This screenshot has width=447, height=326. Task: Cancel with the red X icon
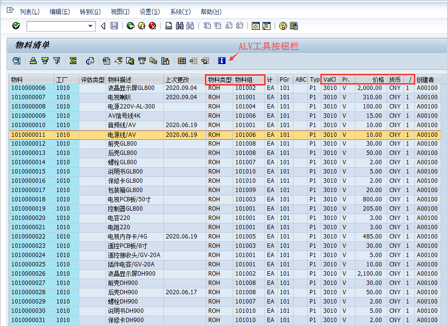point(153,26)
